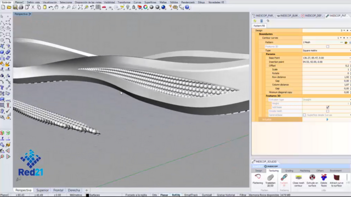Click the green icon above the Pattern Fill tab
The image size is (351, 197).
pos(254,21)
